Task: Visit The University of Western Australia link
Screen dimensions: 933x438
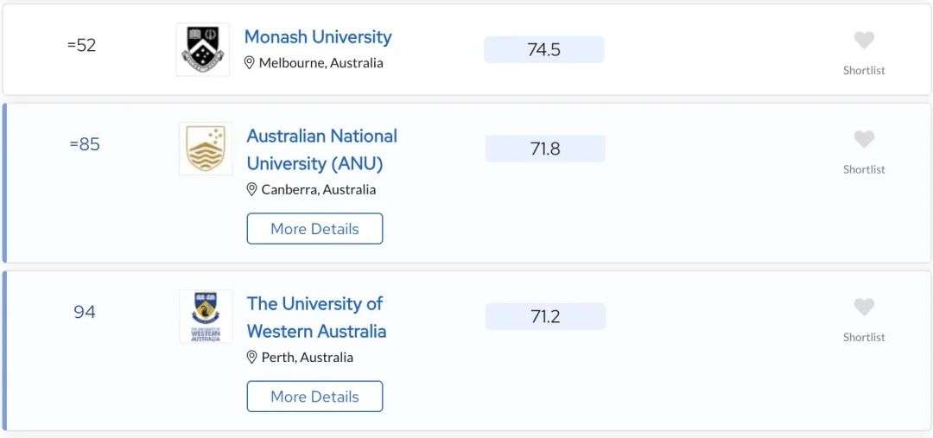Action: (316, 317)
